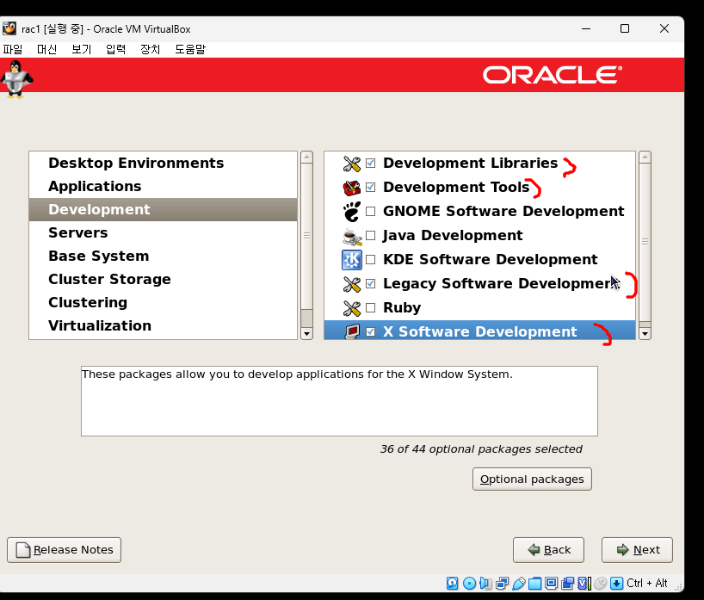Click the package list scrollbar thumb

[645, 242]
